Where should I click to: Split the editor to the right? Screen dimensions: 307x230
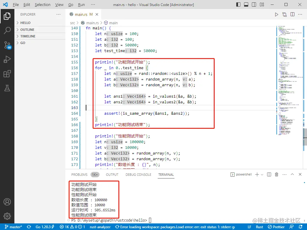pos(293,14)
